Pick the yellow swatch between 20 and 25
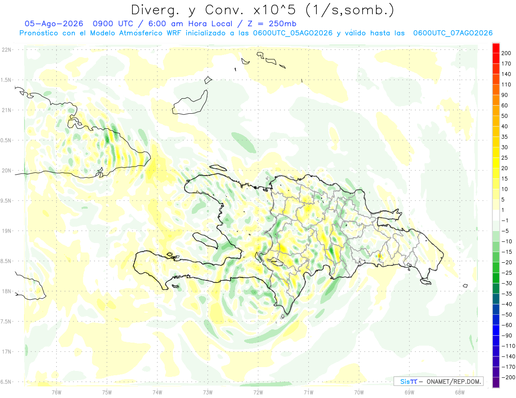 click(496, 163)
